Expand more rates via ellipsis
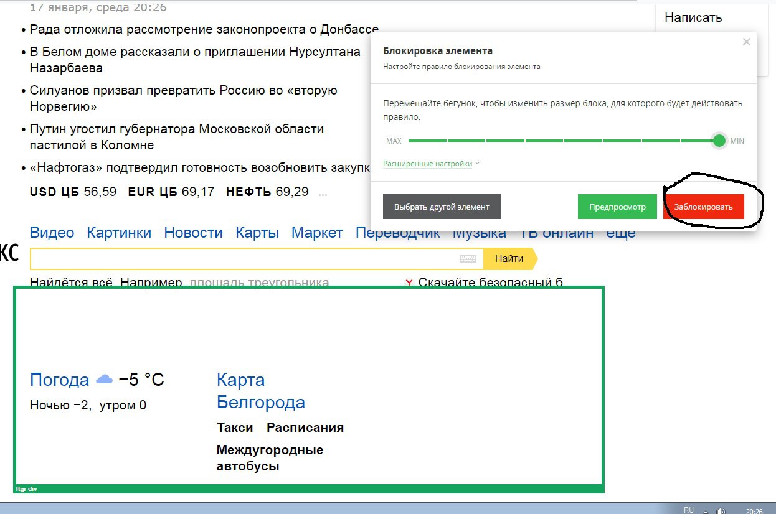The image size is (776, 514). [x=323, y=193]
